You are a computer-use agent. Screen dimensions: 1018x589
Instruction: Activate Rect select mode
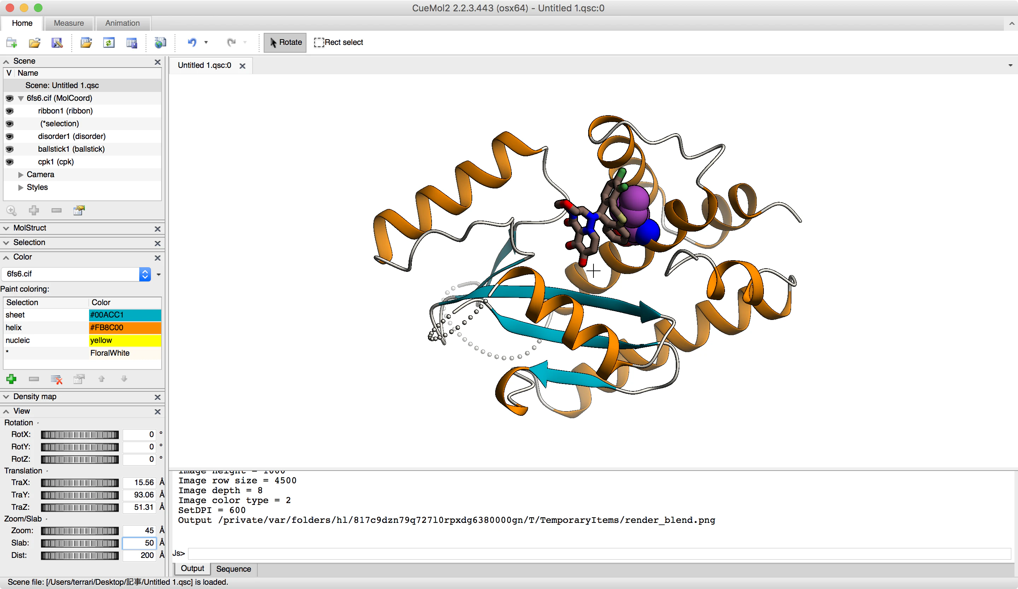coord(339,42)
